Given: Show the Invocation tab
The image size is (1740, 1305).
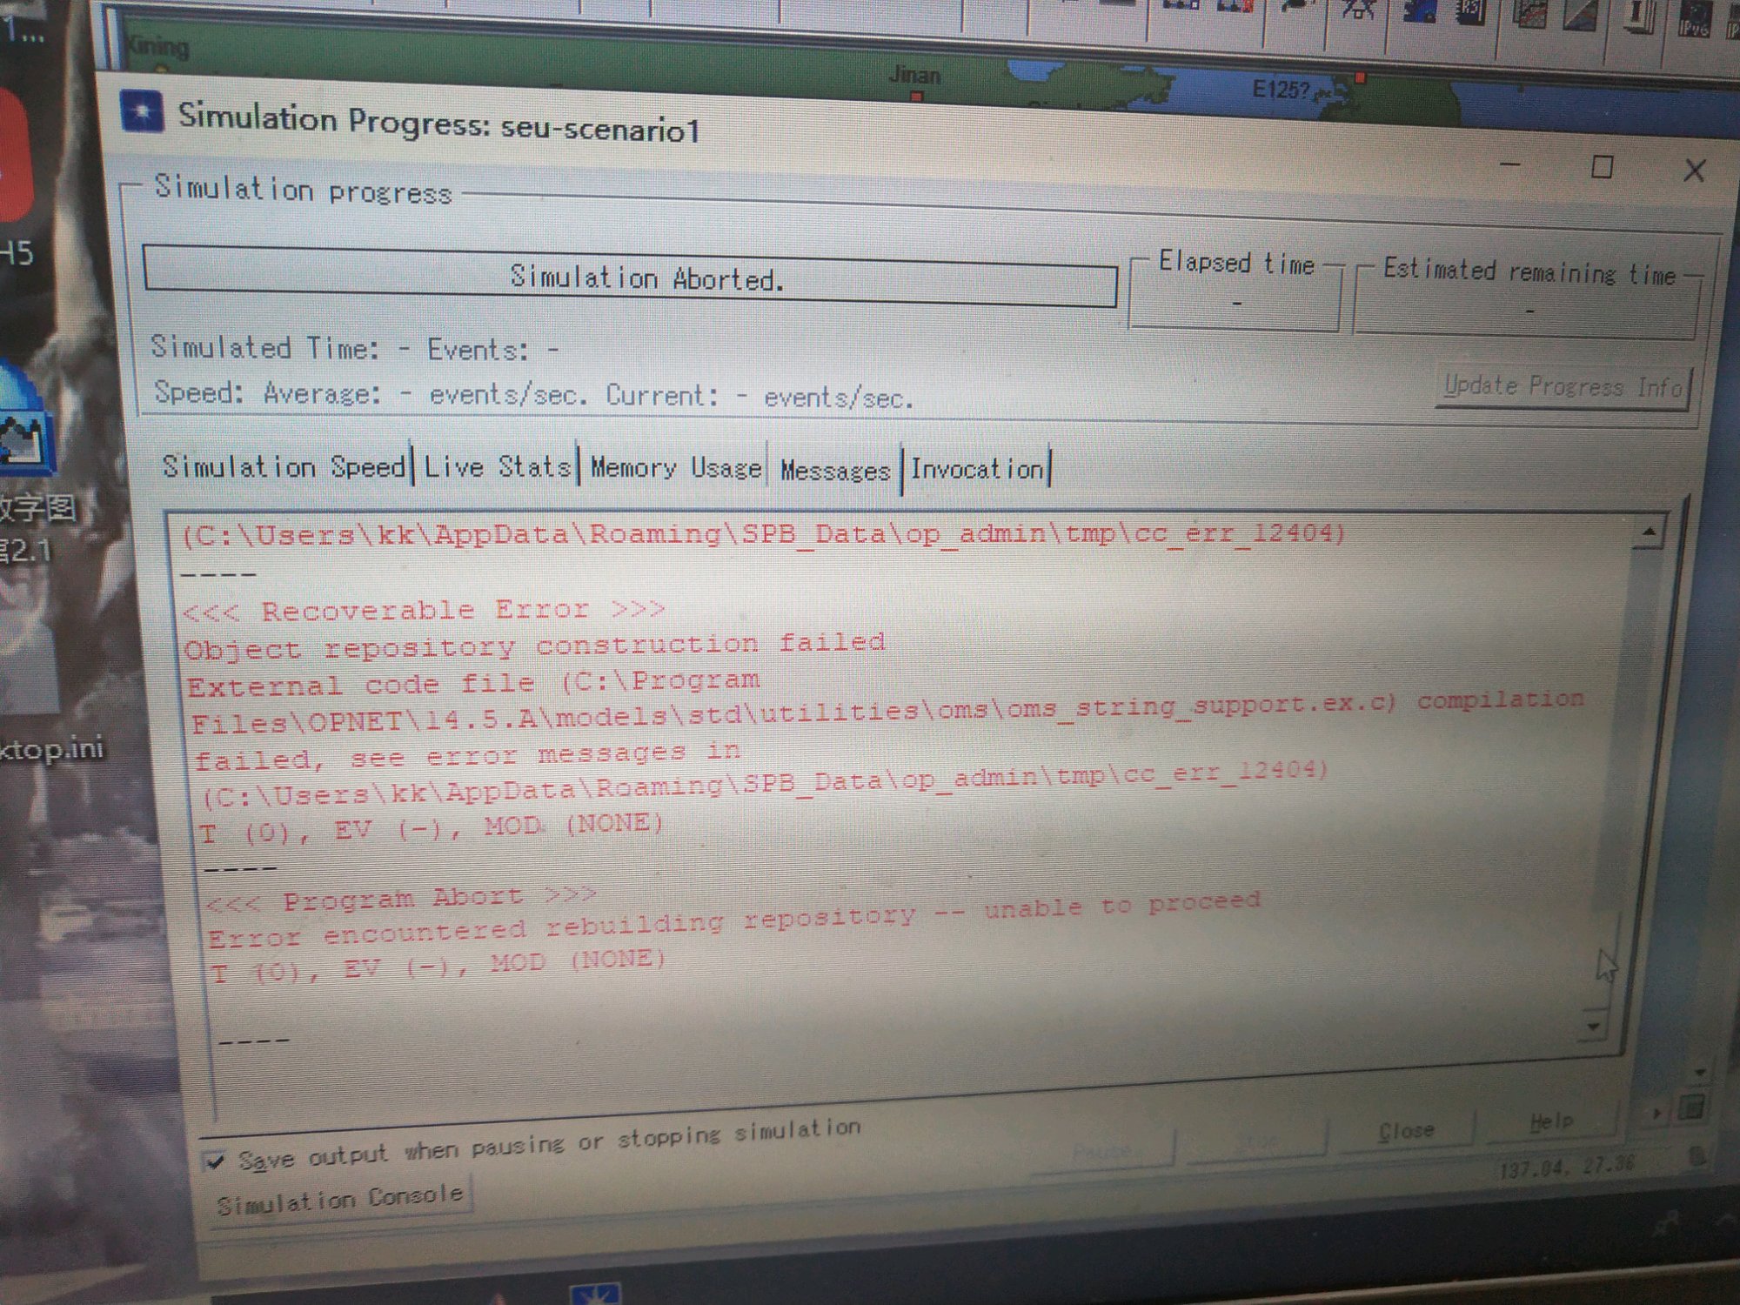Looking at the screenshot, I should click(x=976, y=470).
